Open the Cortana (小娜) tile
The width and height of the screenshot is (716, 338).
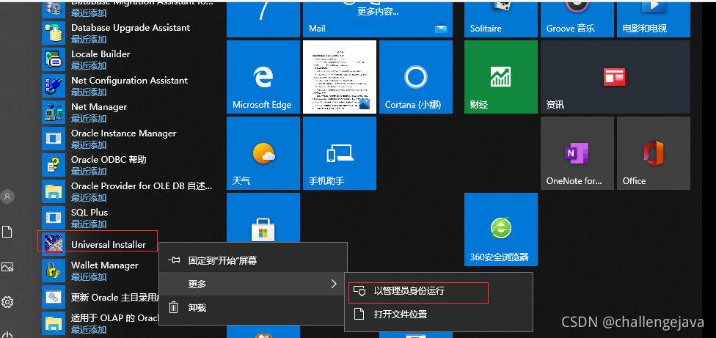pos(416,77)
